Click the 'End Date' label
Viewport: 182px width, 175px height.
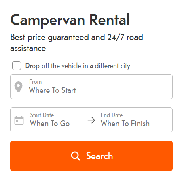point(112,115)
